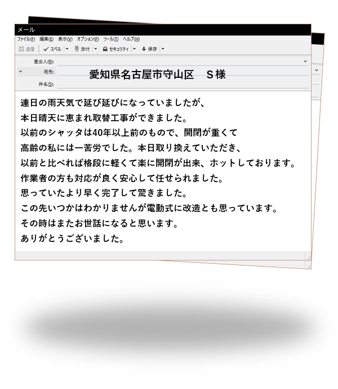Click the line 本日晴天に恵まれ取替工事ができました

tap(104, 118)
